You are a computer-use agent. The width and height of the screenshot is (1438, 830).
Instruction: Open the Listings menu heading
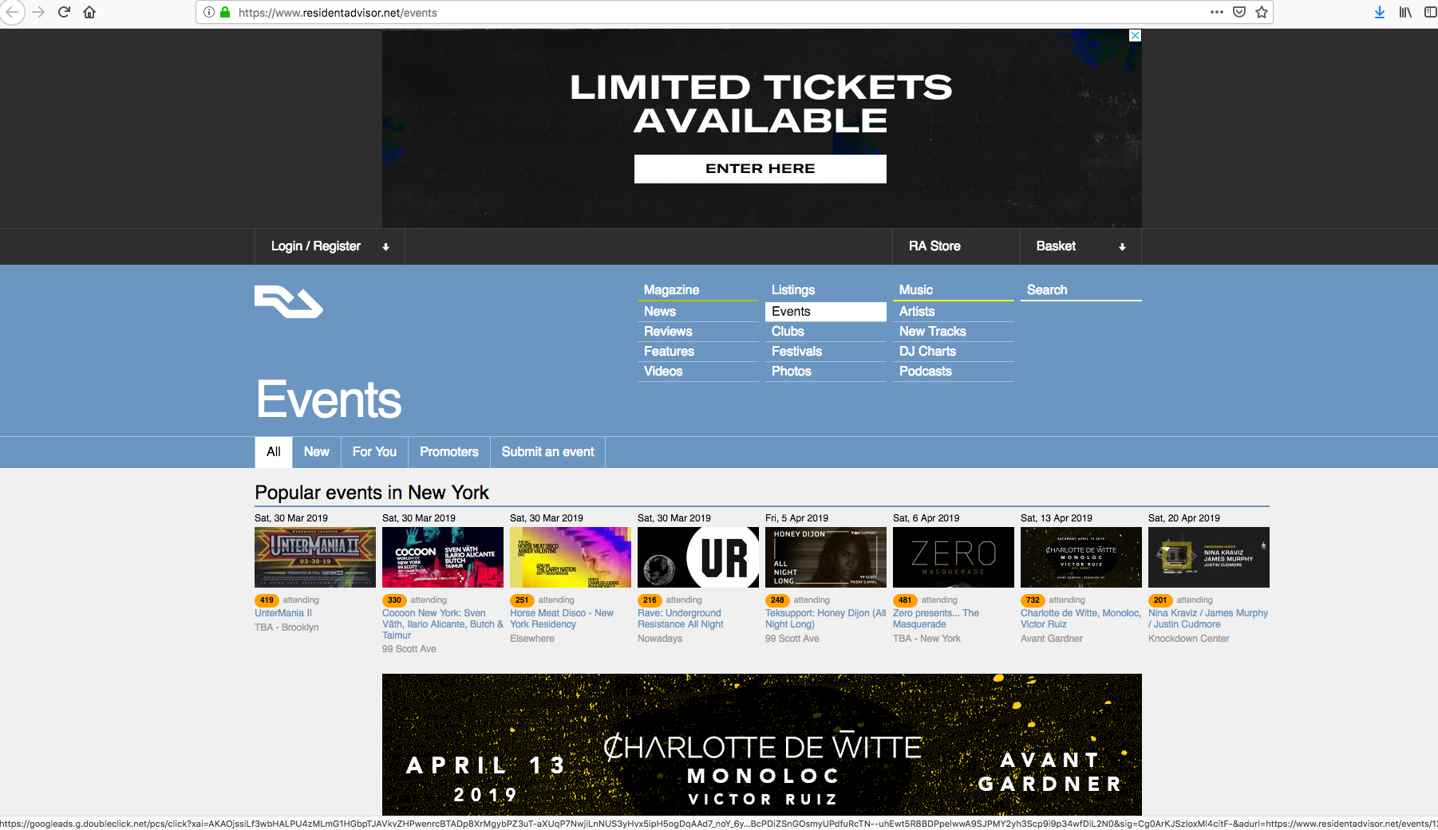(793, 289)
